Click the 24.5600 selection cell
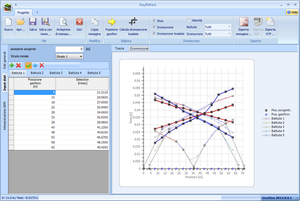Viewport: 300px width, 201px height. pyautogui.click(x=82, y=97)
